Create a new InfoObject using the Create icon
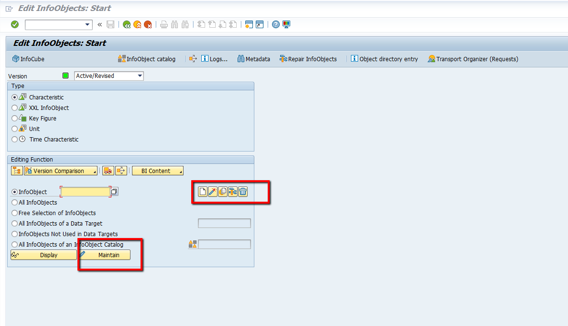 (202, 192)
